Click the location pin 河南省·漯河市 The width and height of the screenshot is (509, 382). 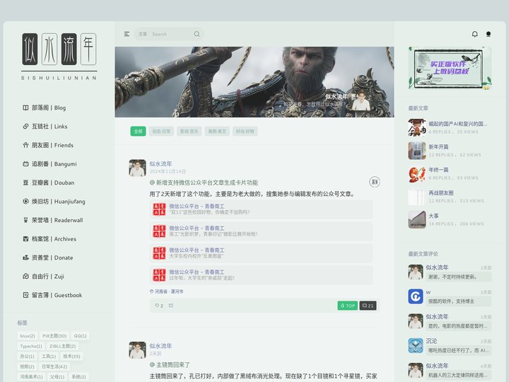tap(167, 291)
